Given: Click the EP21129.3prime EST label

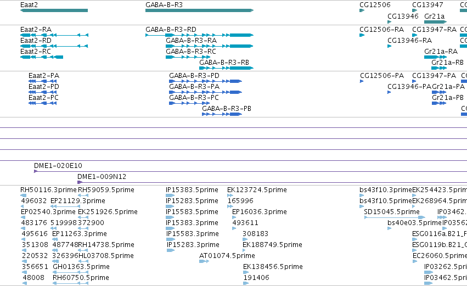Looking at the screenshot, I should [x=78, y=201].
